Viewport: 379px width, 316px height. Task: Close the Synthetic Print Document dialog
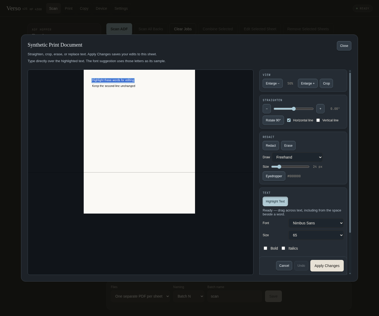click(344, 46)
